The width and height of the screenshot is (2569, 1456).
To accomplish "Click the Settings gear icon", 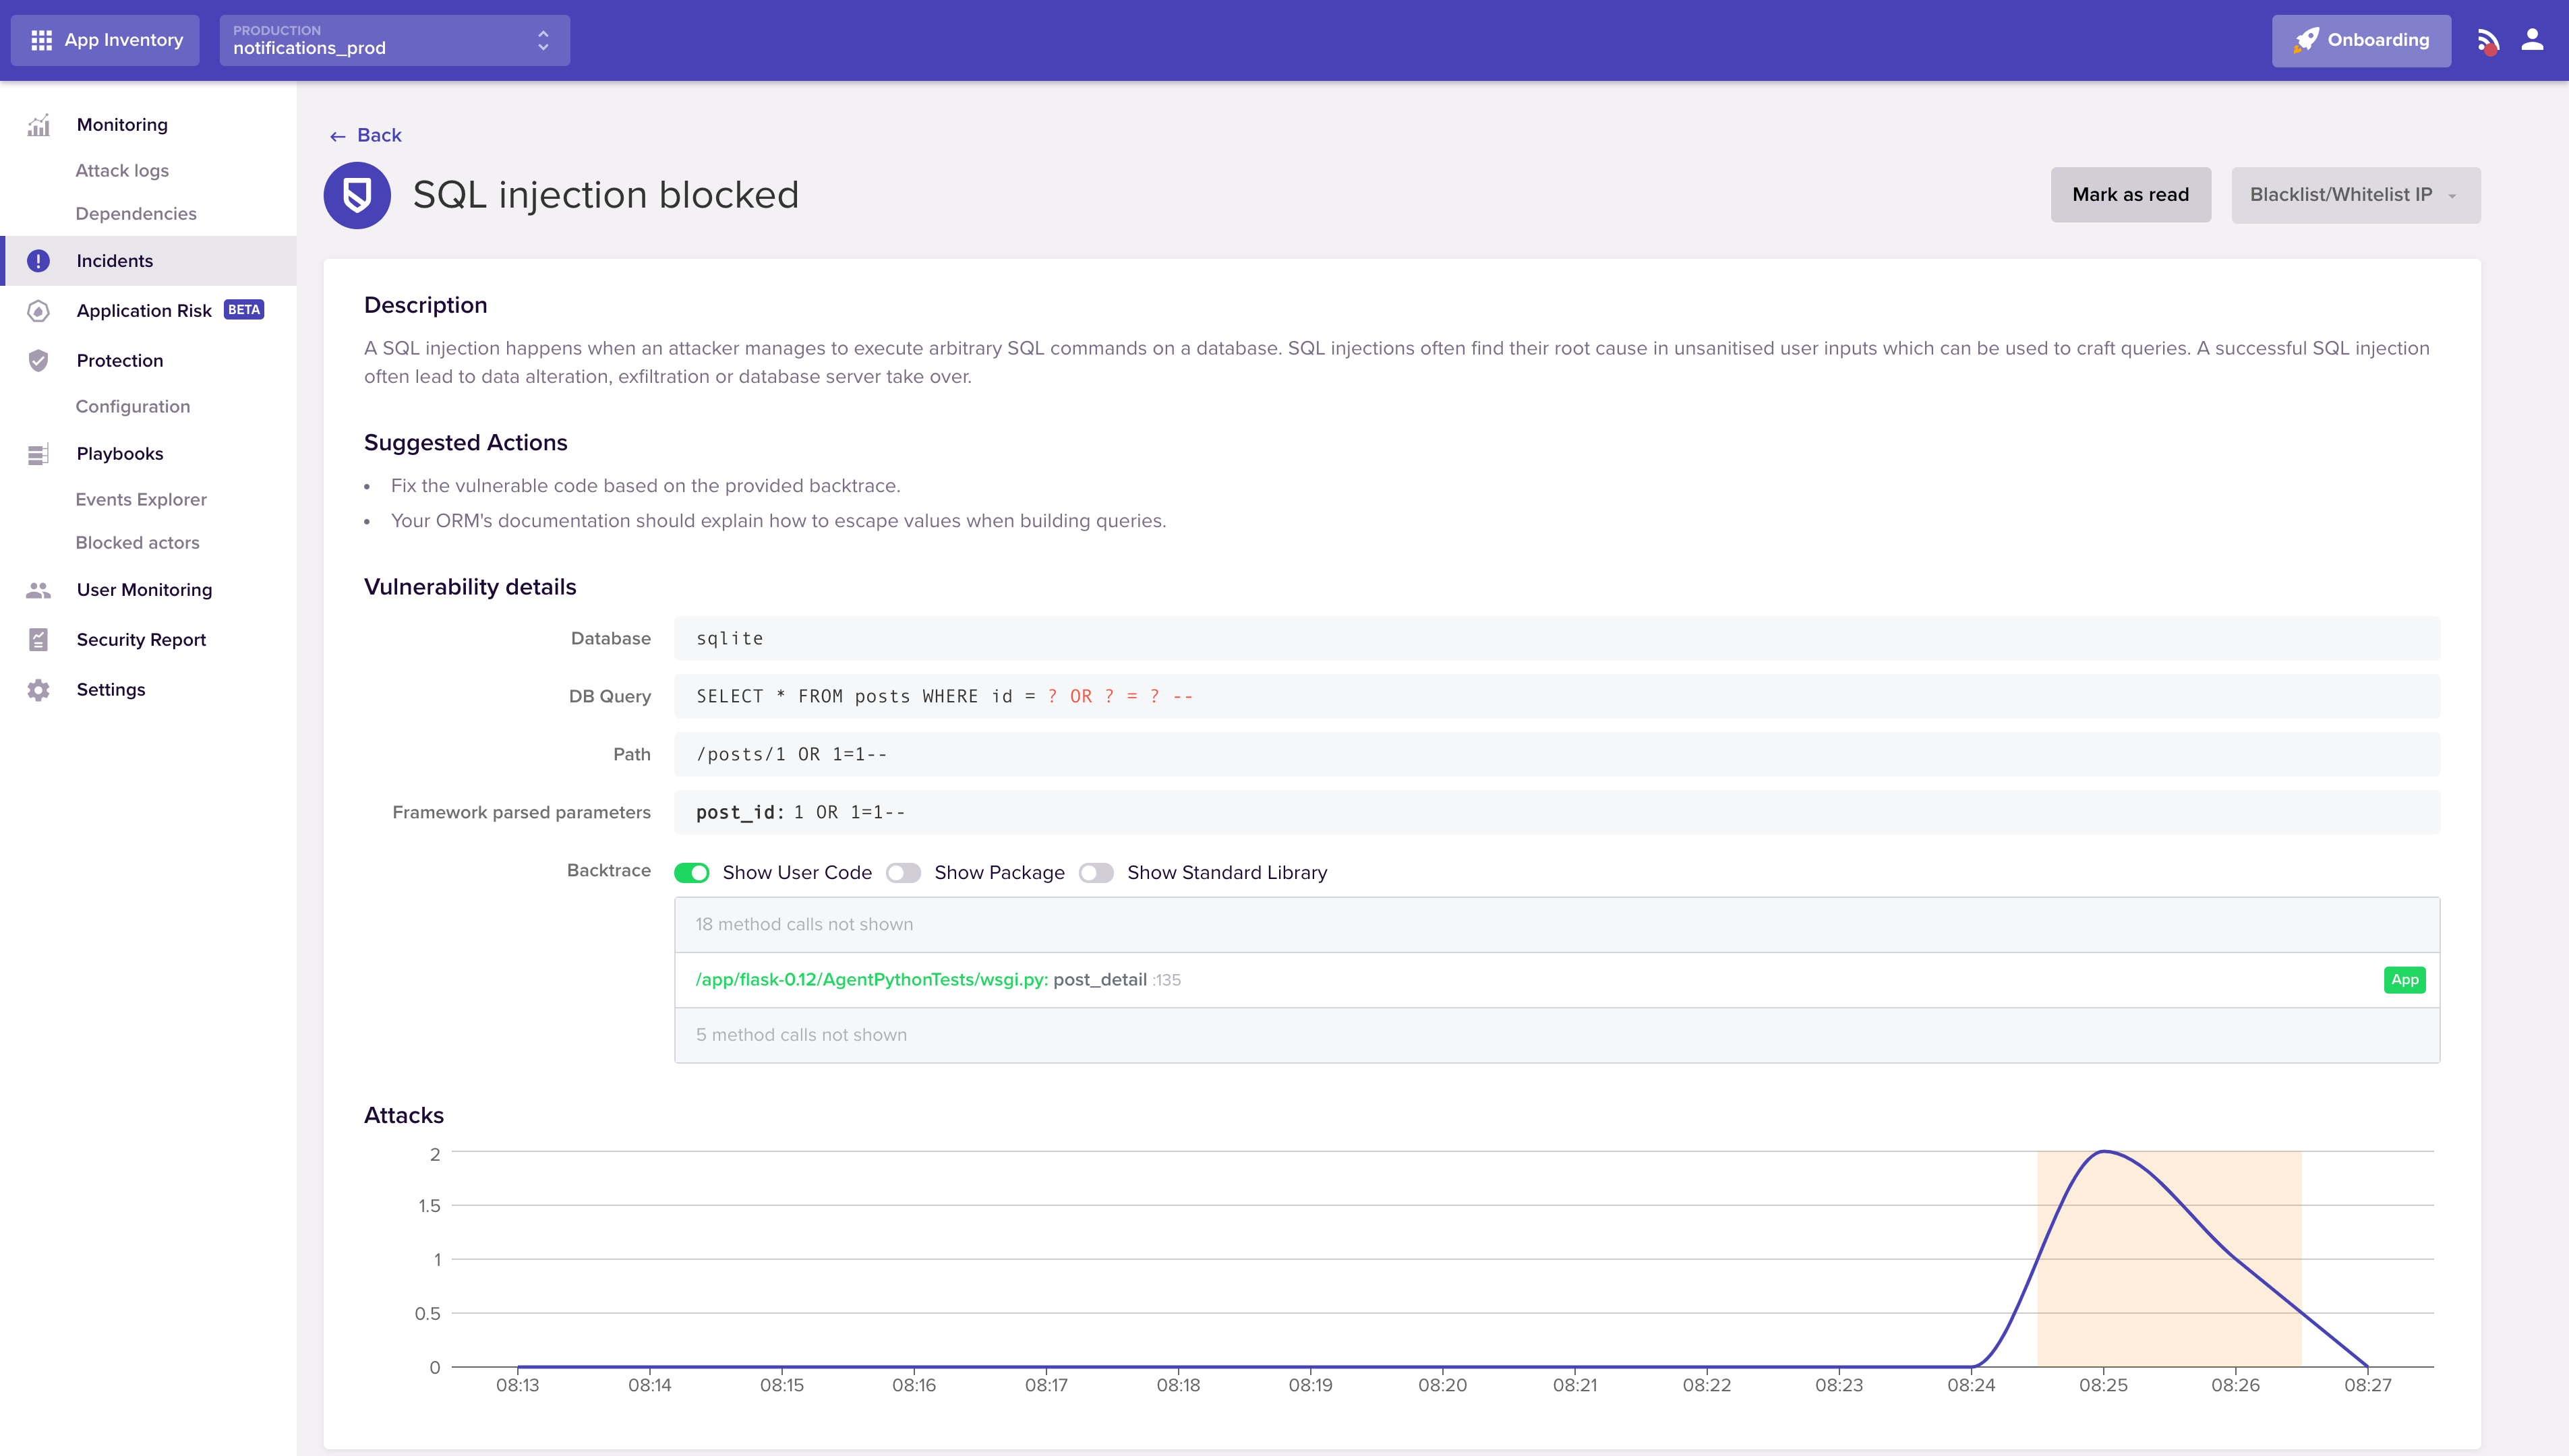I will pyautogui.click(x=38, y=690).
